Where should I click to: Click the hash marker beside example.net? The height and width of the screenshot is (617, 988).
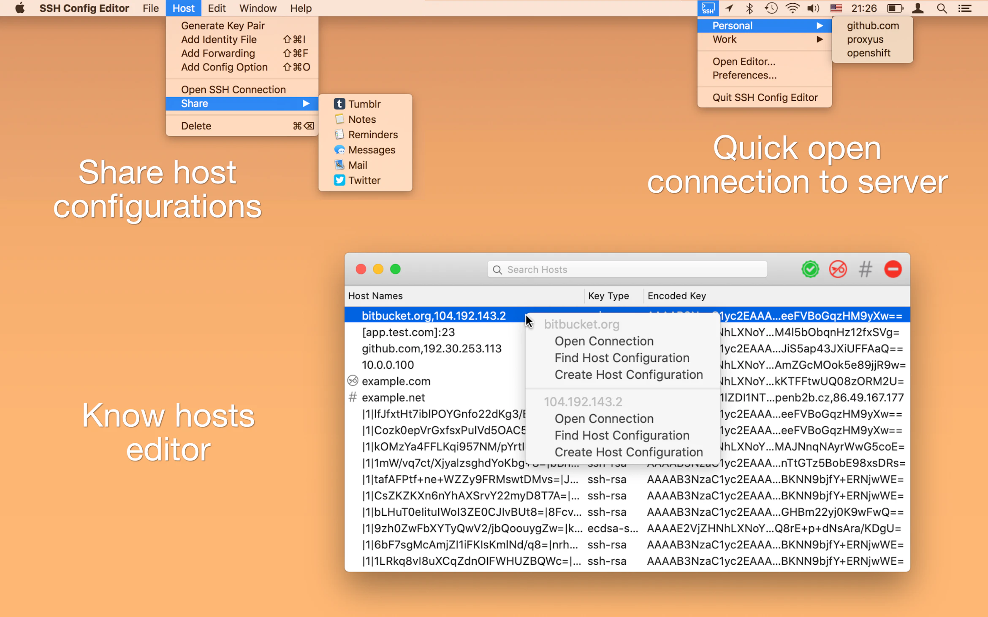coord(353,397)
